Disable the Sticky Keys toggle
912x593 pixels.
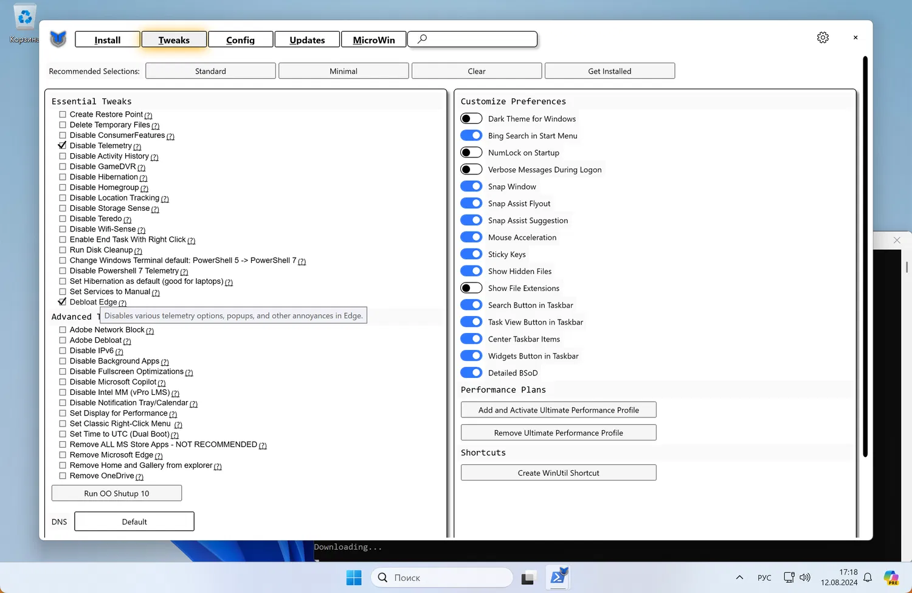[x=471, y=254]
